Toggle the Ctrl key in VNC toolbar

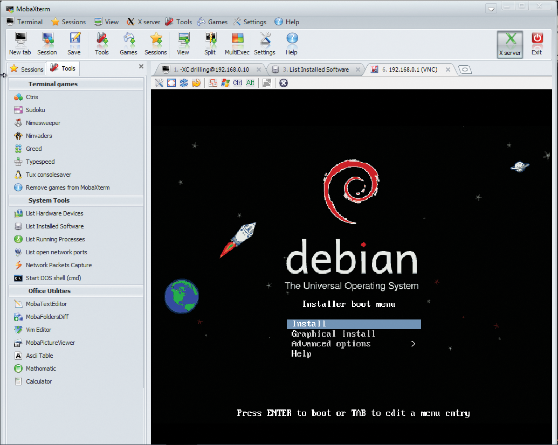(x=237, y=83)
